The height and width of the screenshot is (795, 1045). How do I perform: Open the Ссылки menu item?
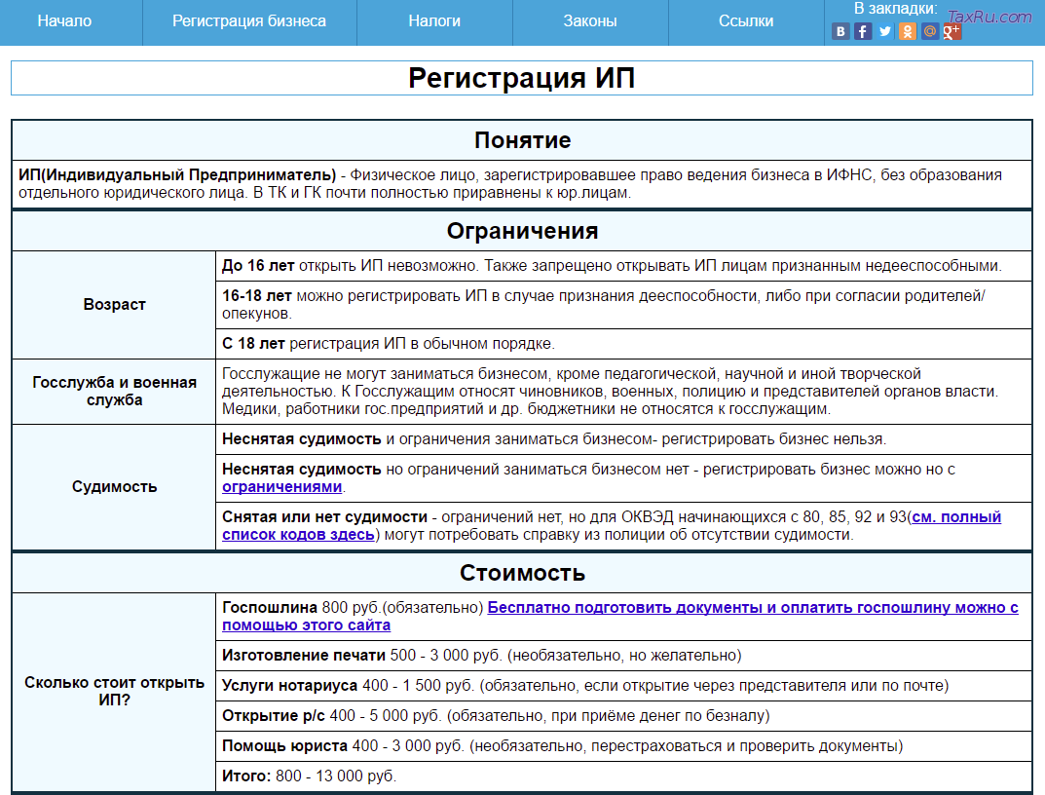(x=746, y=21)
